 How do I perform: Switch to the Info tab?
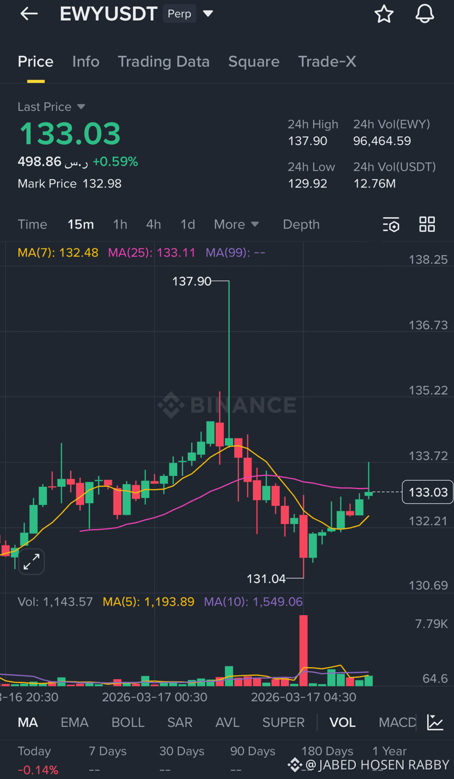pos(86,61)
